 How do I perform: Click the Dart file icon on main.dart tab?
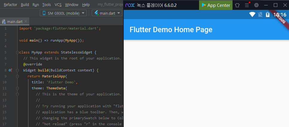(4, 22)
